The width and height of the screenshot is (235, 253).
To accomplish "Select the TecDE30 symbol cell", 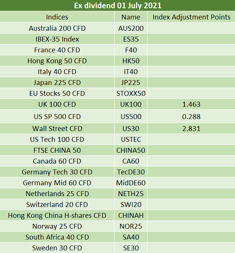I will pos(131,172).
